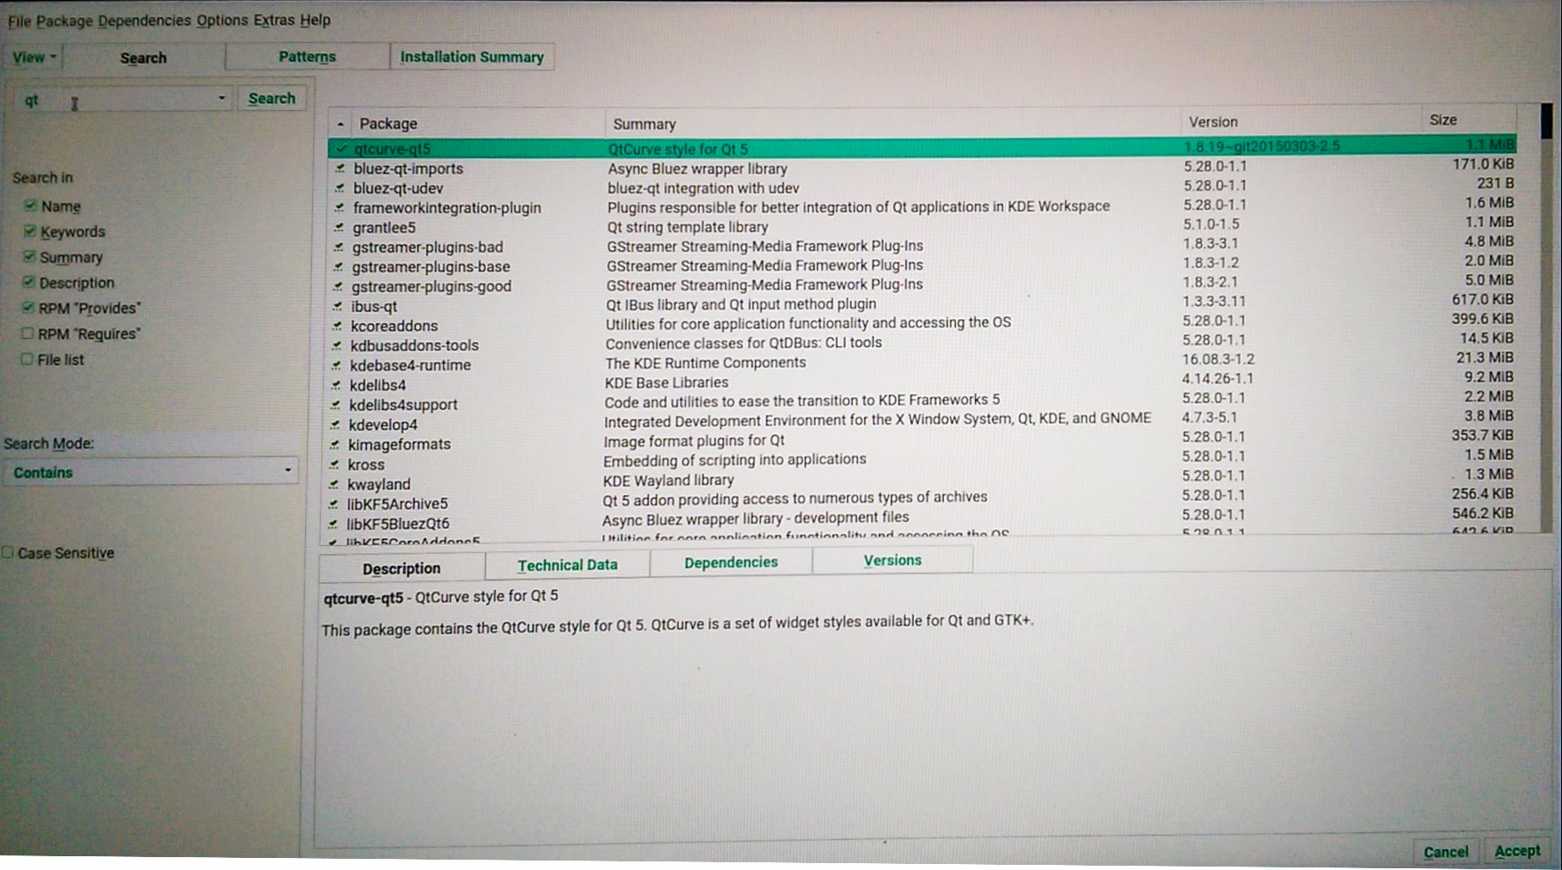Select the ibus-qt package name
1562x870 pixels.
coord(374,306)
